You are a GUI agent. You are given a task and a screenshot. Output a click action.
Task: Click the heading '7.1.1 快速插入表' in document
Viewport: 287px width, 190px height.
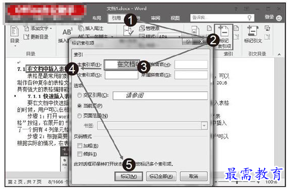[x=48, y=96]
